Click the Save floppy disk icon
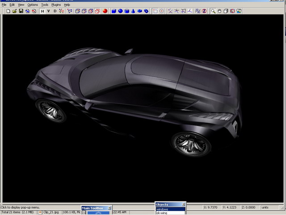The height and width of the screenshot is (215, 286). (21, 11)
